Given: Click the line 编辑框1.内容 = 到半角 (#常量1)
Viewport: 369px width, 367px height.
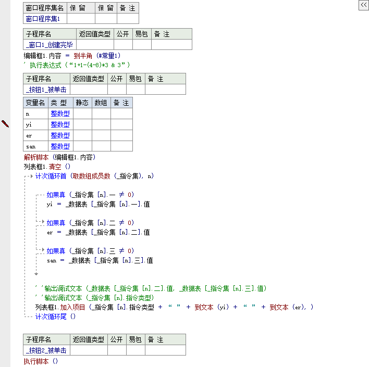Looking at the screenshot, I should (72, 56).
